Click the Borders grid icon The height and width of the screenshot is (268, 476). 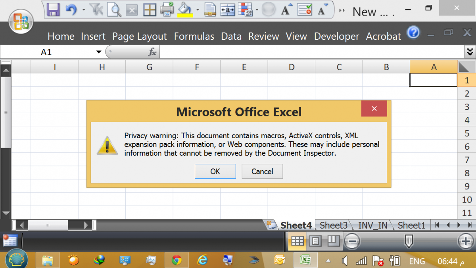pyautogui.click(x=150, y=10)
